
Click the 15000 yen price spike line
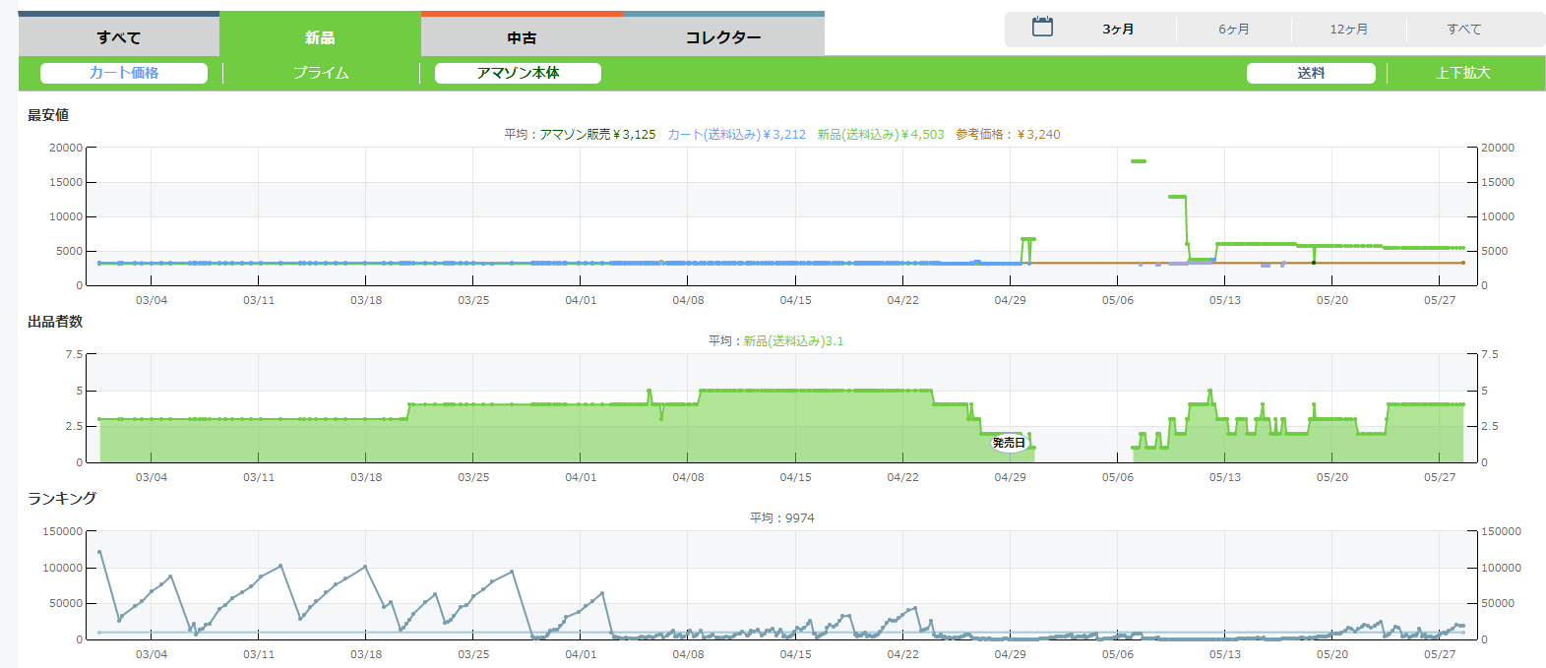pos(1139,161)
